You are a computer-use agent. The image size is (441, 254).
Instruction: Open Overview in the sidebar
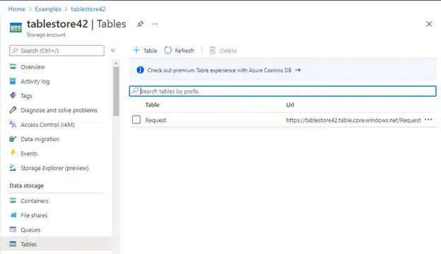point(33,67)
